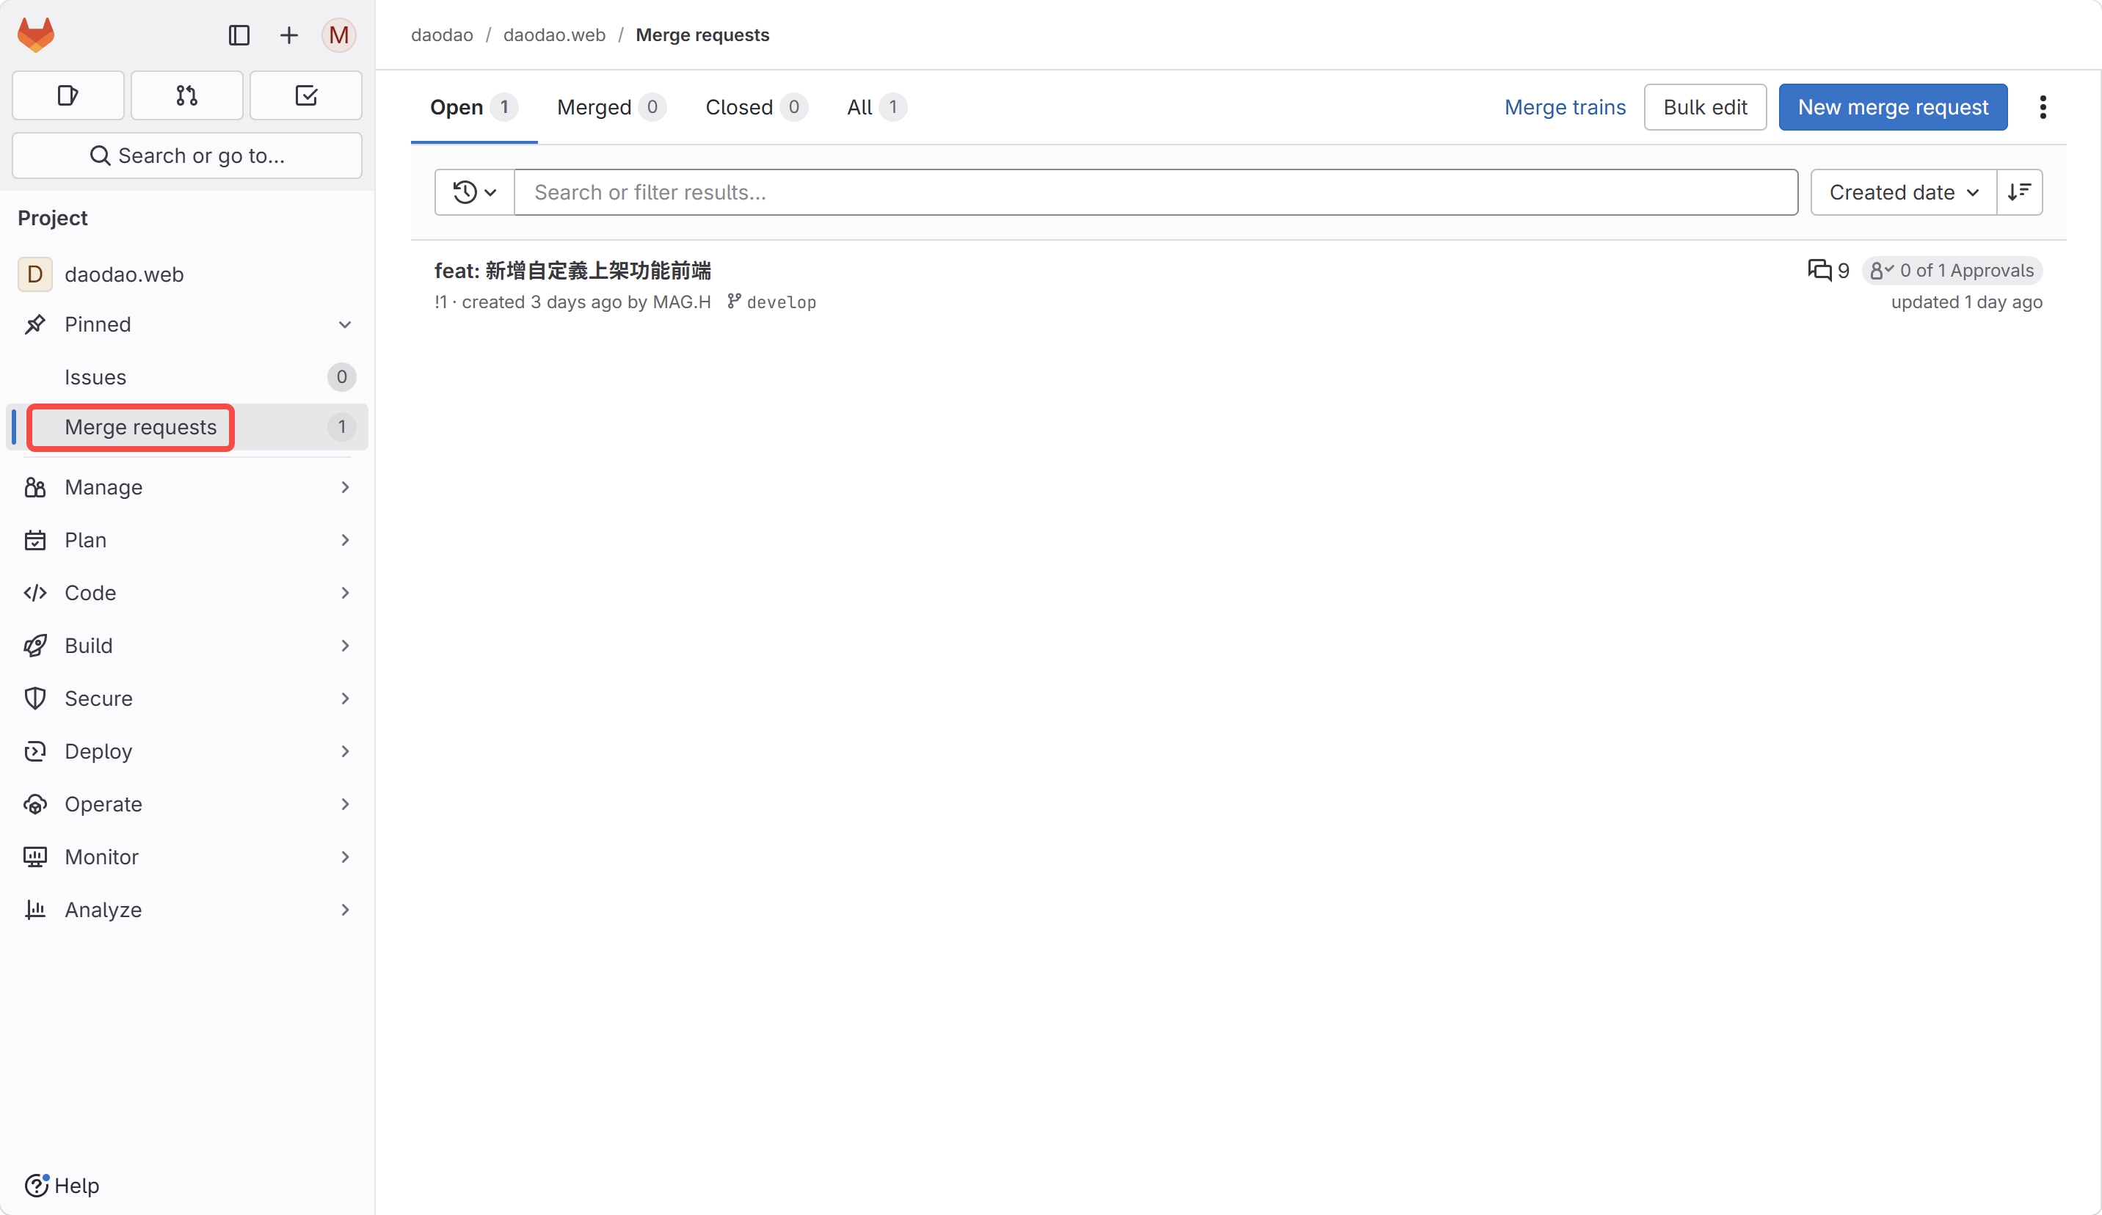Click the MAG.H author link
The width and height of the screenshot is (2102, 1215).
point(682,302)
